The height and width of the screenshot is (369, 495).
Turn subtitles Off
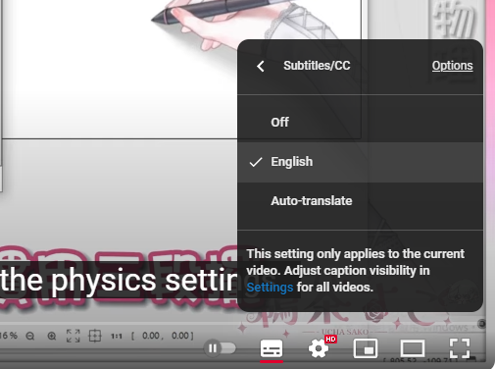pyautogui.click(x=360, y=122)
